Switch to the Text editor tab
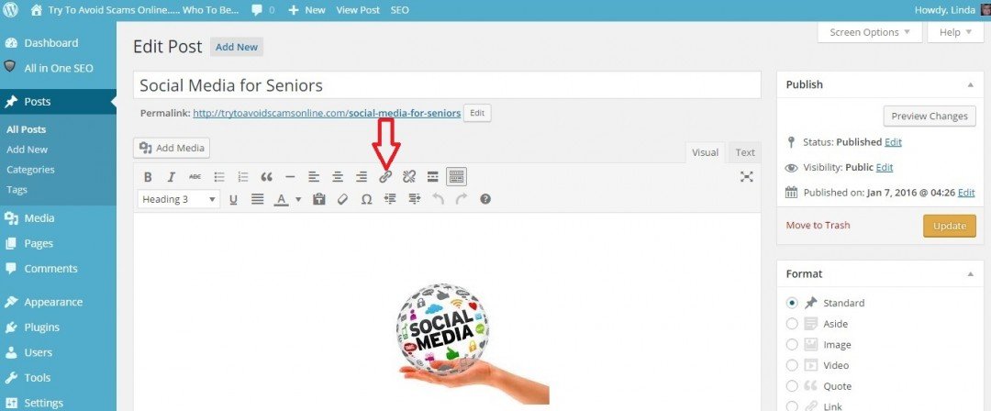The width and height of the screenshot is (991, 411). tap(744, 152)
